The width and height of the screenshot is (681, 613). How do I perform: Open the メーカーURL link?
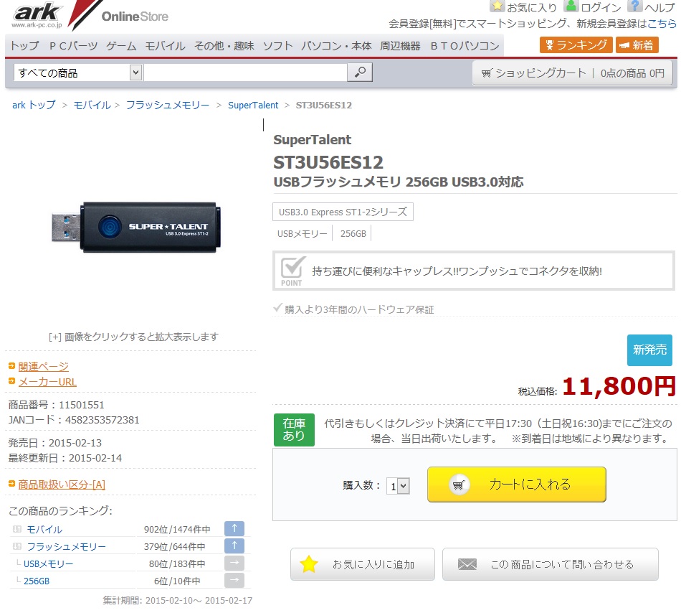click(x=47, y=382)
